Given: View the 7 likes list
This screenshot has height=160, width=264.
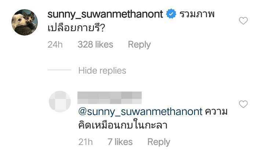Looking at the screenshot, I should point(120,142).
